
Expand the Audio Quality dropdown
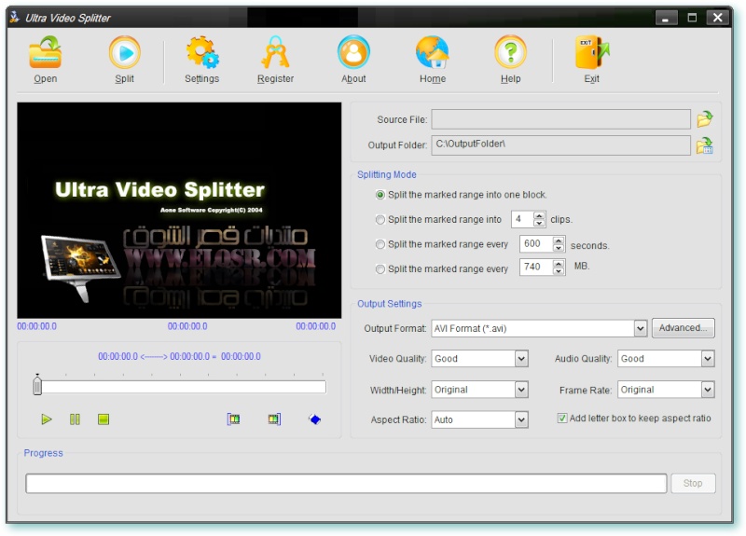click(x=708, y=359)
